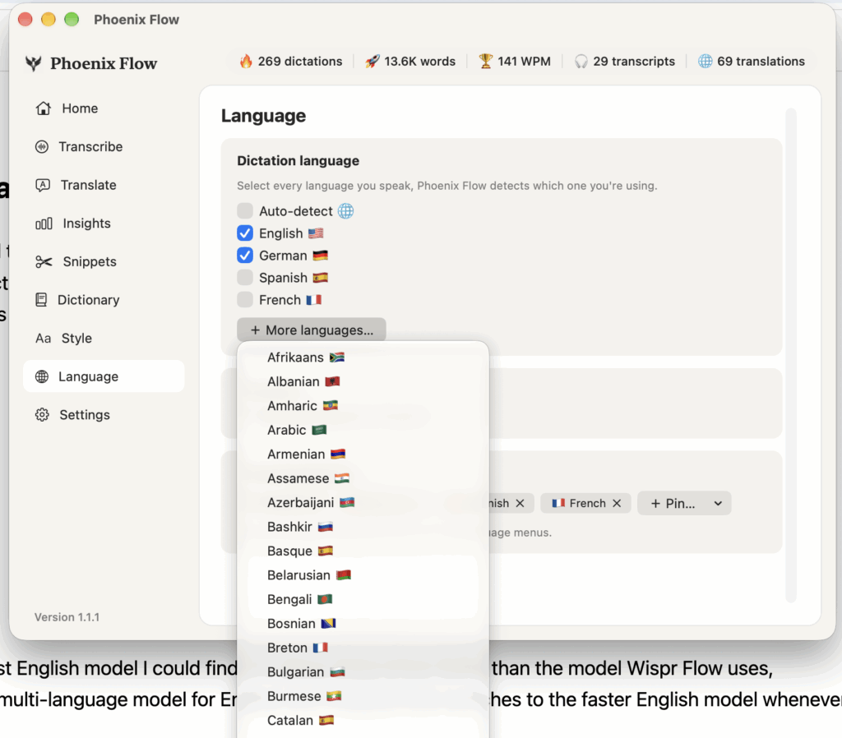Click the More languages button

pyautogui.click(x=312, y=330)
